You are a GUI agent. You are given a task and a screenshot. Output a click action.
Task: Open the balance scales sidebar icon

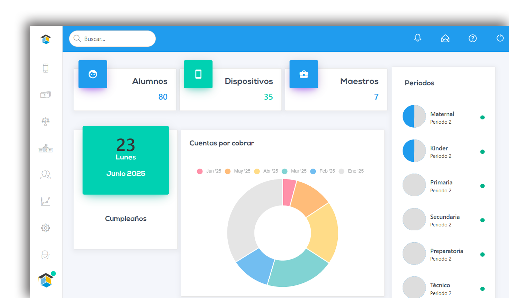tap(45, 121)
